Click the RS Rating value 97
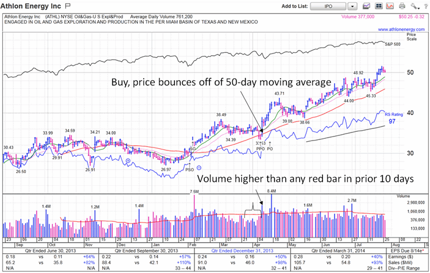Viewport: 430px width, 273px height. (x=392, y=121)
